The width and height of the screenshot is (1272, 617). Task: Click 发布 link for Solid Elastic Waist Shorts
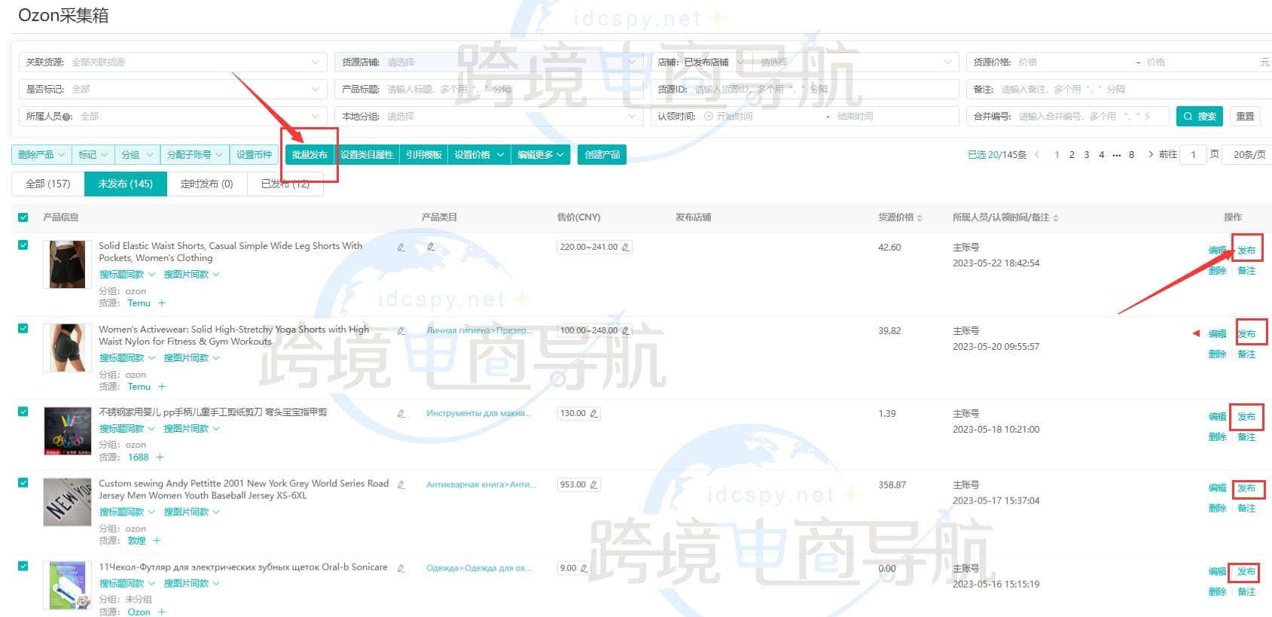pyautogui.click(x=1246, y=251)
